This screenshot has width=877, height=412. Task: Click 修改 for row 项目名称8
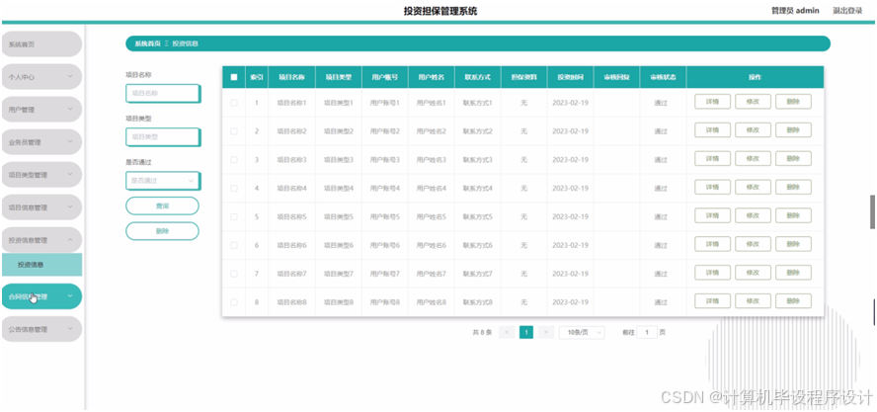click(753, 301)
